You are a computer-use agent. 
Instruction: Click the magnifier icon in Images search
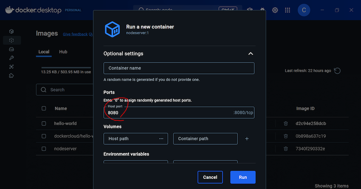click(x=43, y=89)
